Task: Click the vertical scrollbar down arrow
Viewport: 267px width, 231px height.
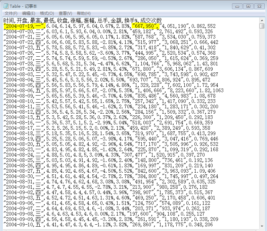Action: [262, 226]
